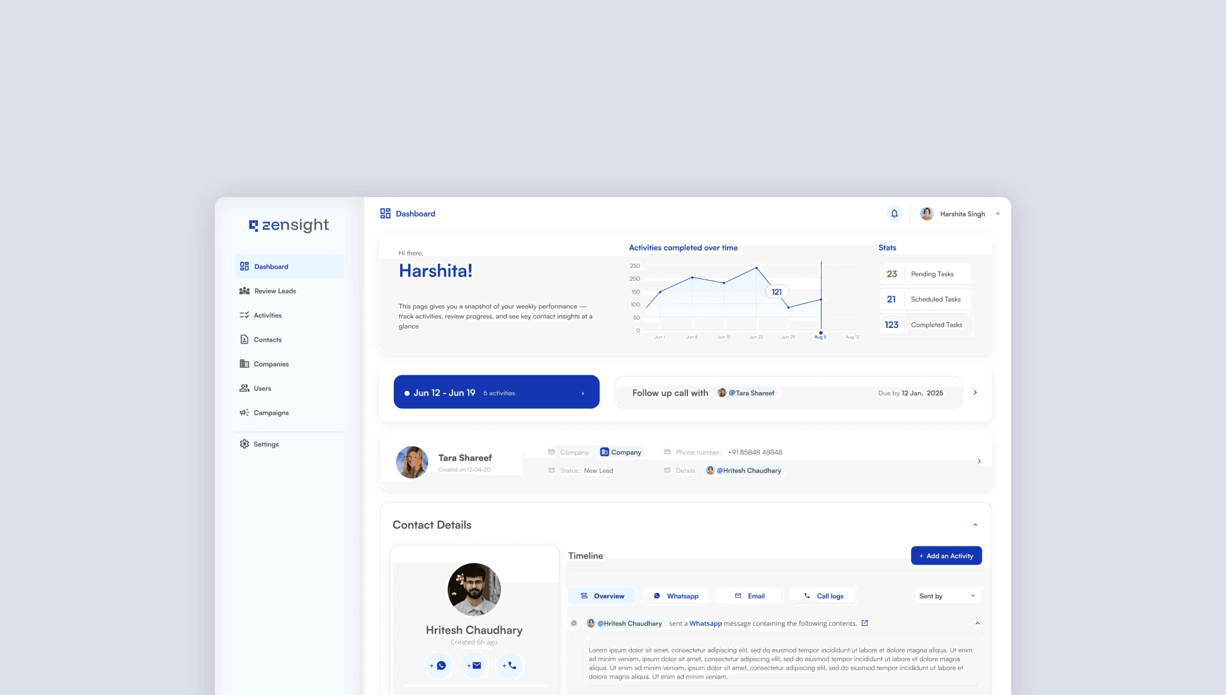Open external link icon in timeline message
Viewport: 1226px width, 695px height.
[865, 623]
